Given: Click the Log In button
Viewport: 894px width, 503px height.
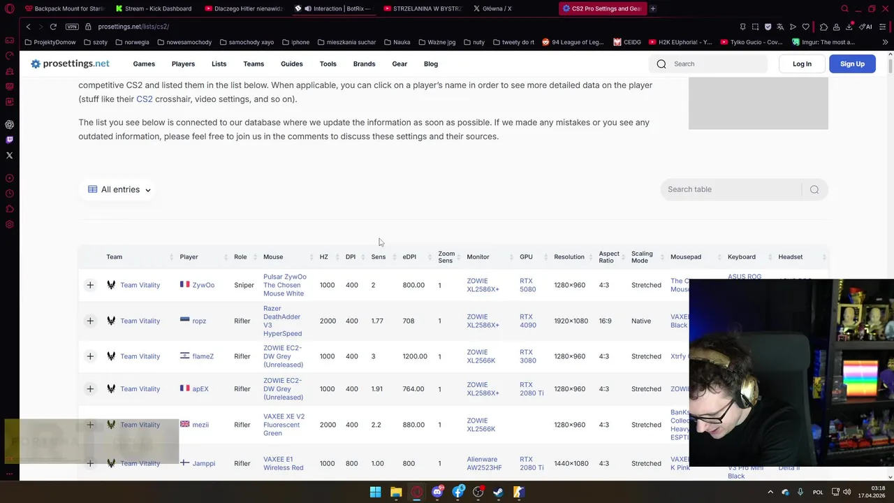Looking at the screenshot, I should [802, 64].
